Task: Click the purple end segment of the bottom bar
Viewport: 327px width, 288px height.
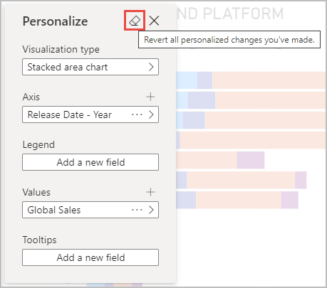Action: click(289, 200)
